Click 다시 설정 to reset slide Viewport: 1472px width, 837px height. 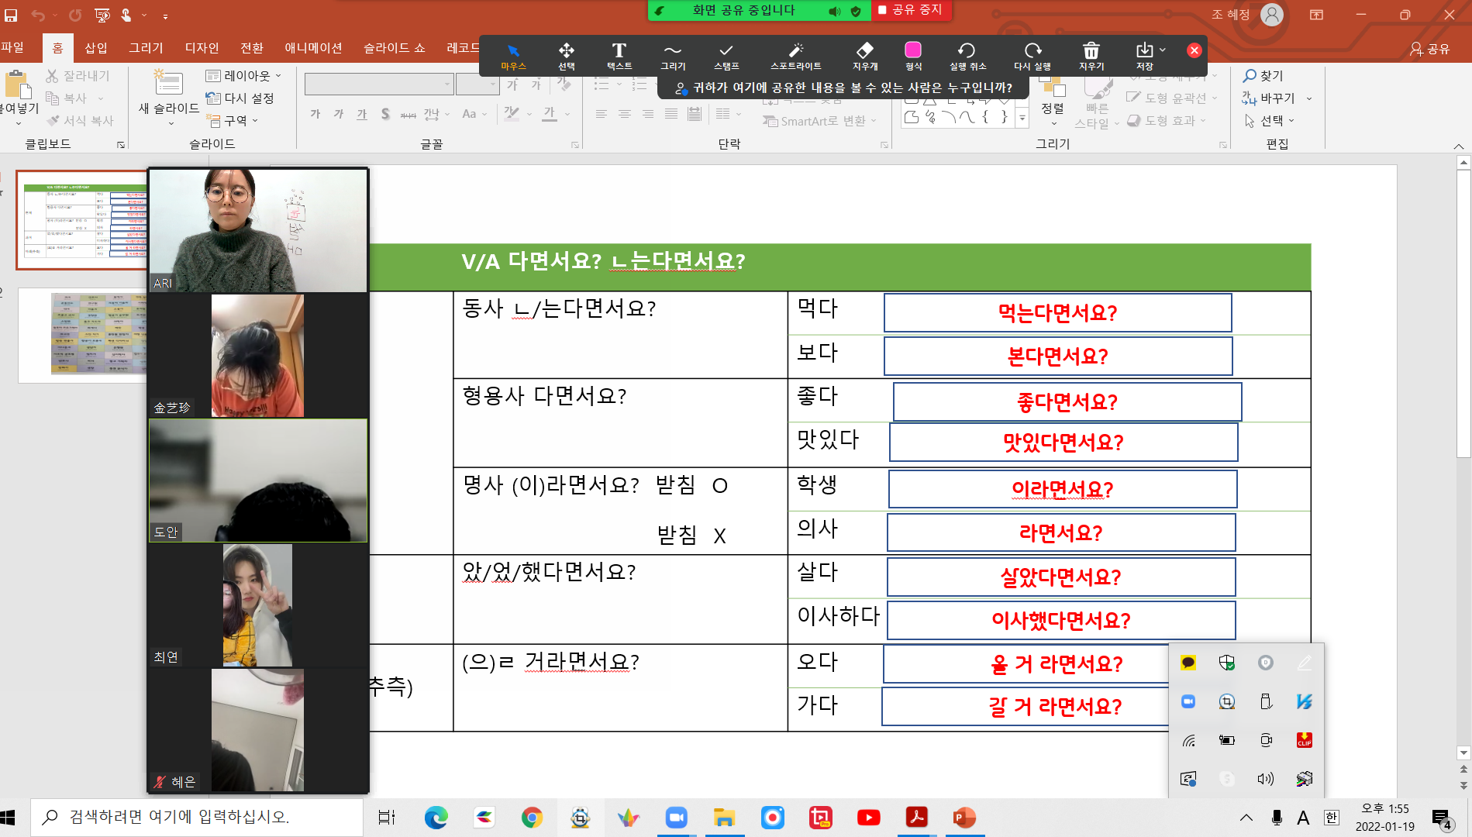tap(240, 98)
